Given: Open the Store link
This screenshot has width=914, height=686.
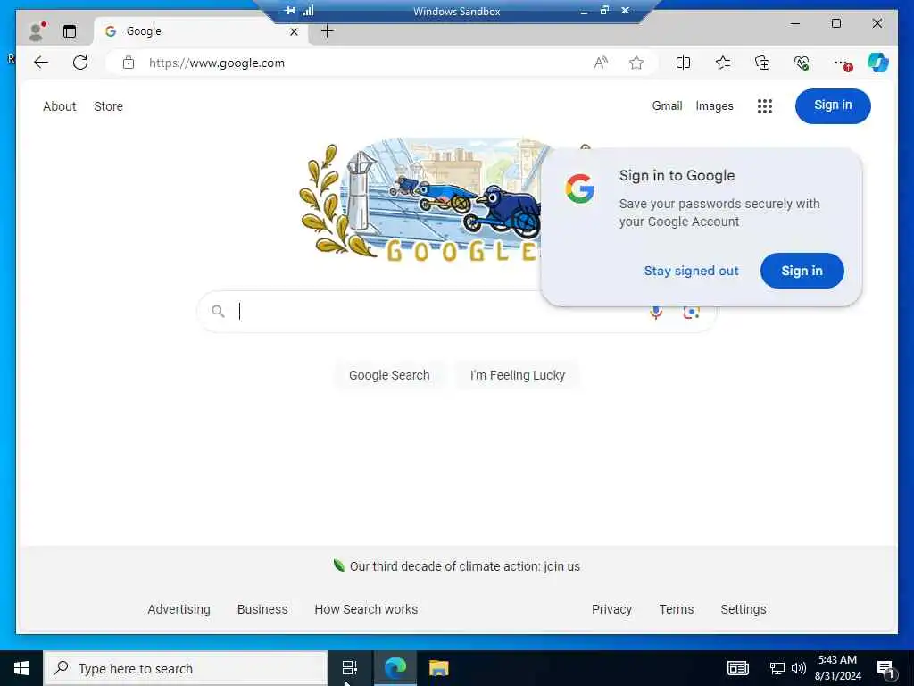Looking at the screenshot, I should (x=108, y=106).
